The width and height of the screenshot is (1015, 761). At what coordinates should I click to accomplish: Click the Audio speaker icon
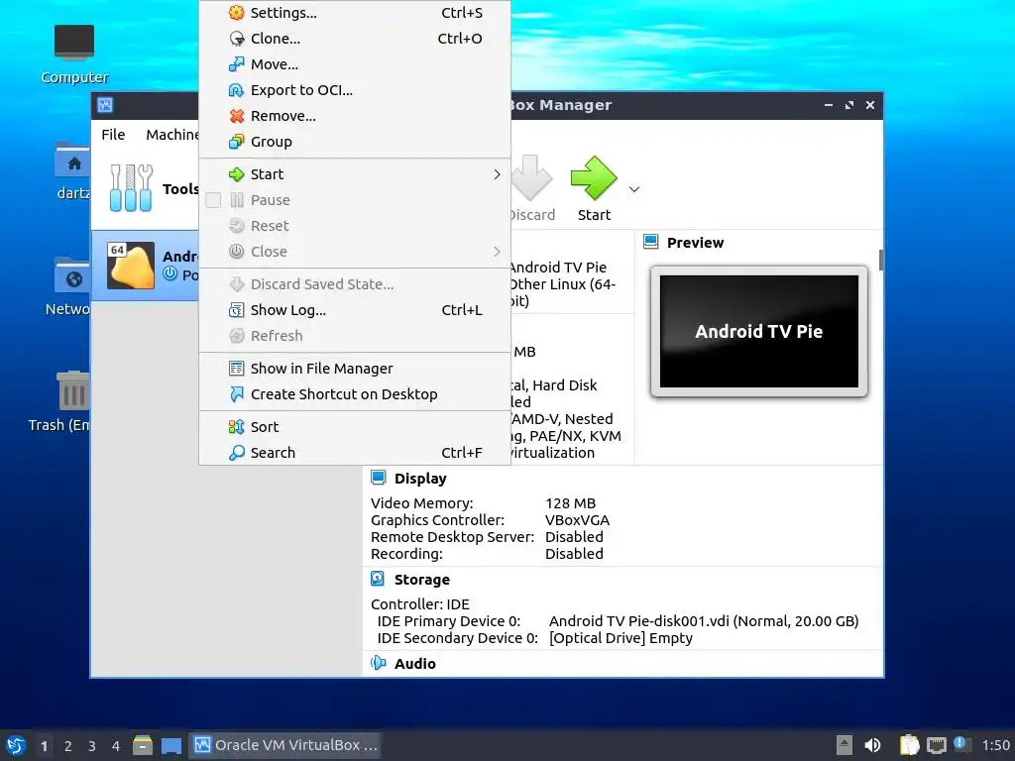[378, 663]
